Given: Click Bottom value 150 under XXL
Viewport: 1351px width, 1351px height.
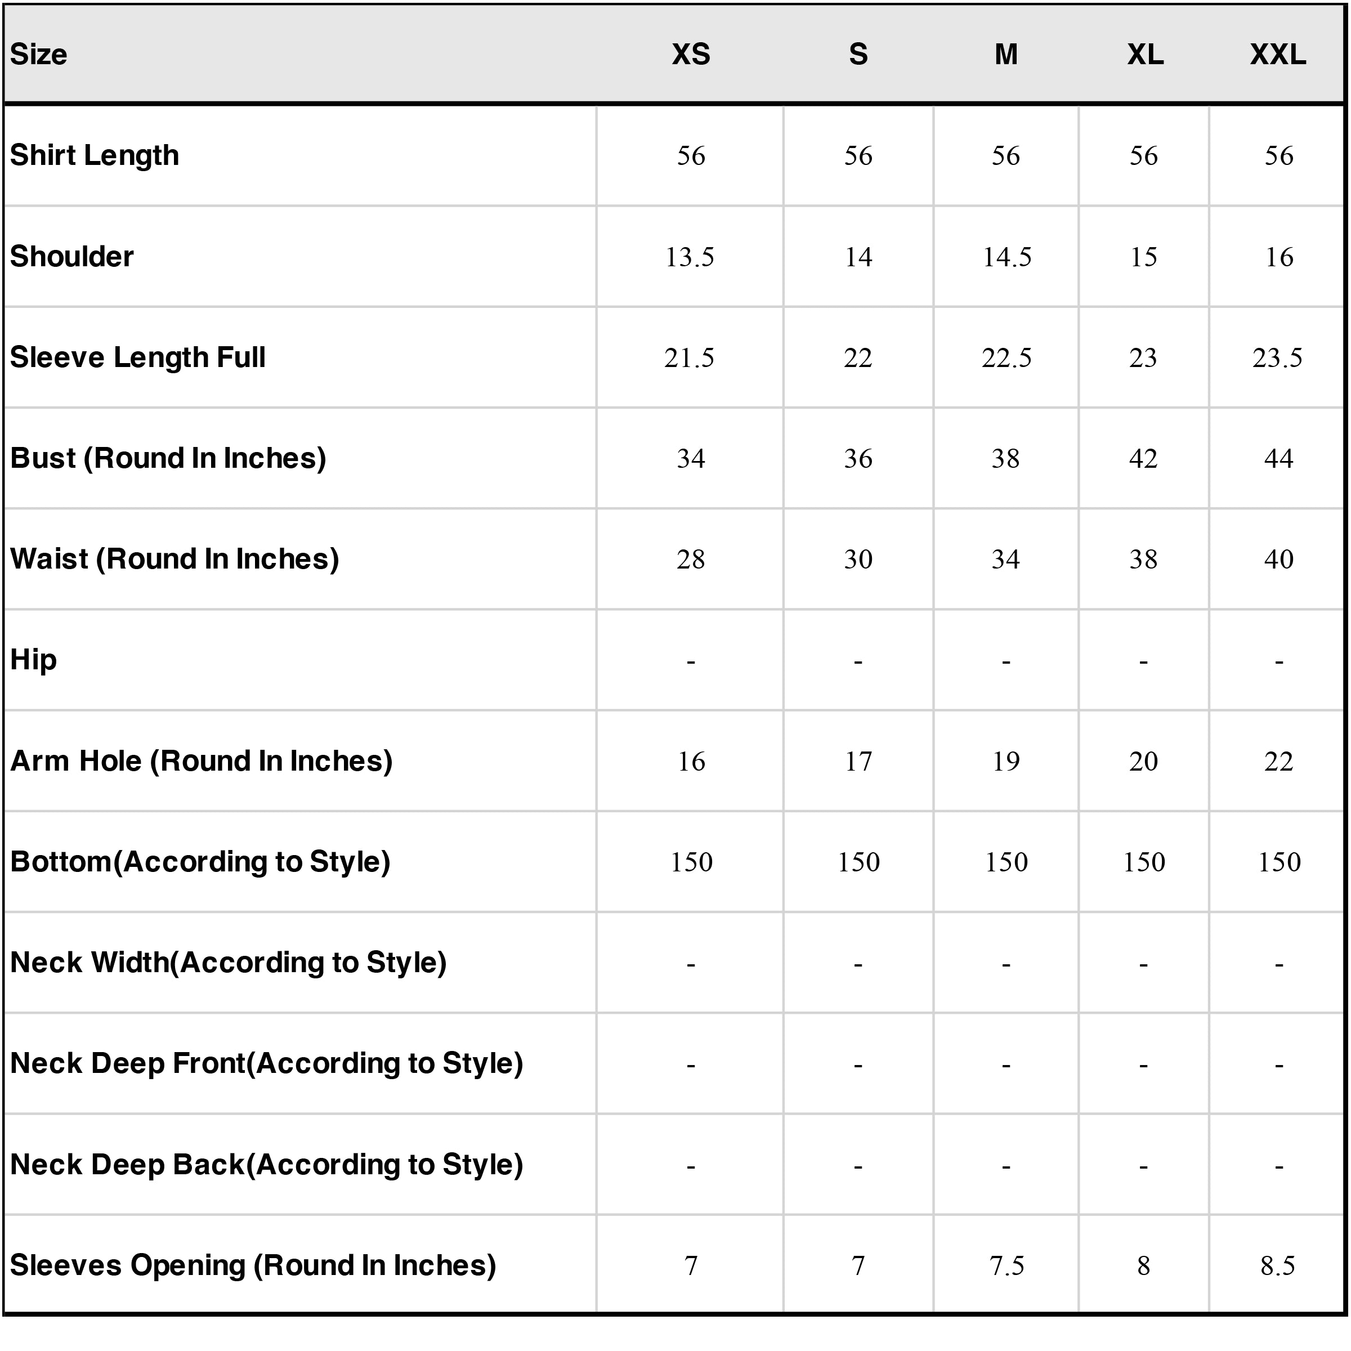Looking at the screenshot, I should [x=1279, y=861].
